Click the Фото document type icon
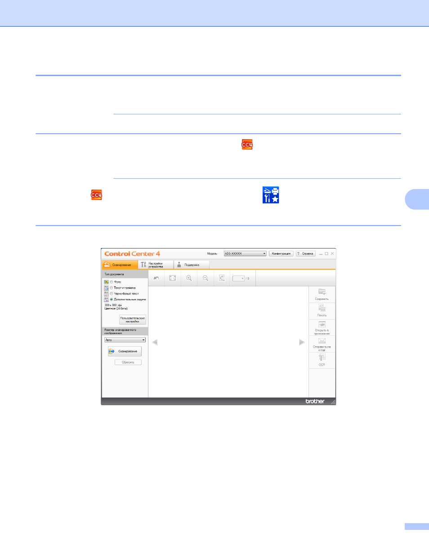 pos(107,282)
